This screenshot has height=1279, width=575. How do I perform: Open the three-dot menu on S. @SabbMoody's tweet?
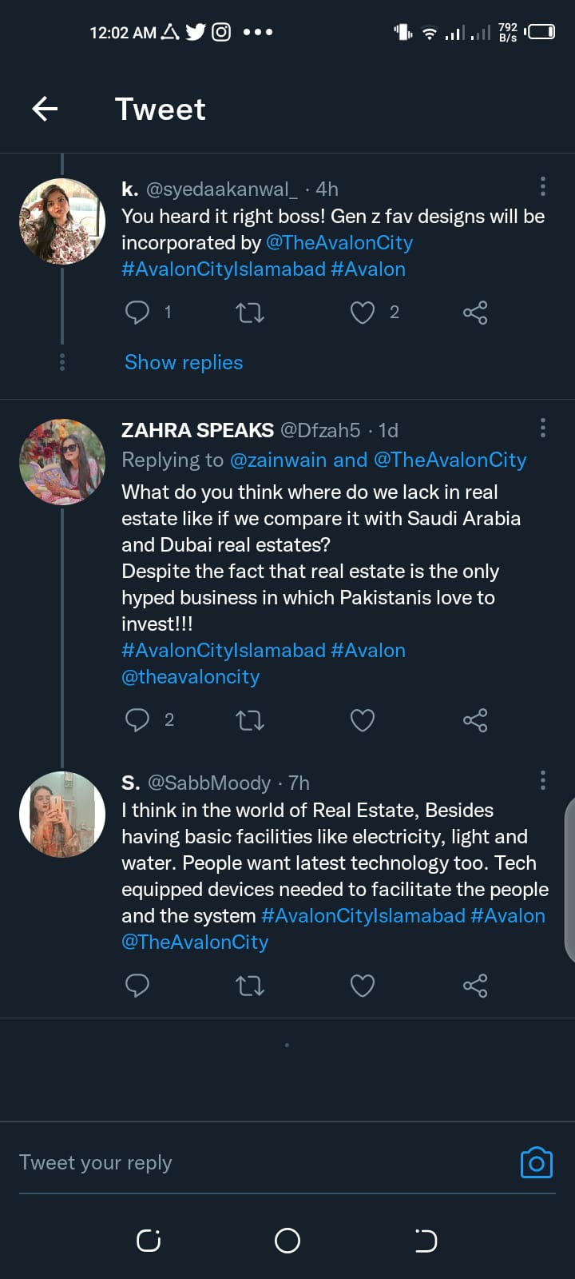click(543, 781)
